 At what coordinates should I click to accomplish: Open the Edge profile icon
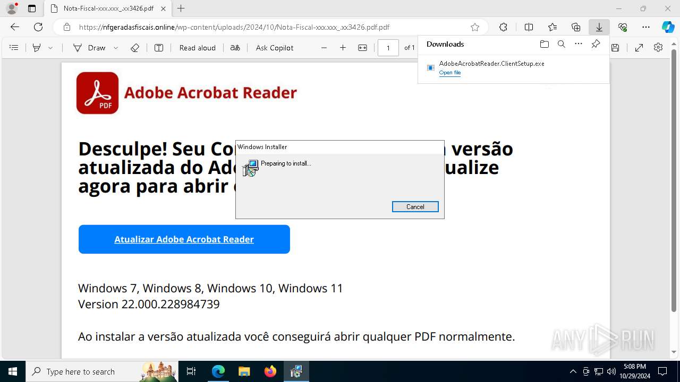pyautogui.click(x=11, y=8)
